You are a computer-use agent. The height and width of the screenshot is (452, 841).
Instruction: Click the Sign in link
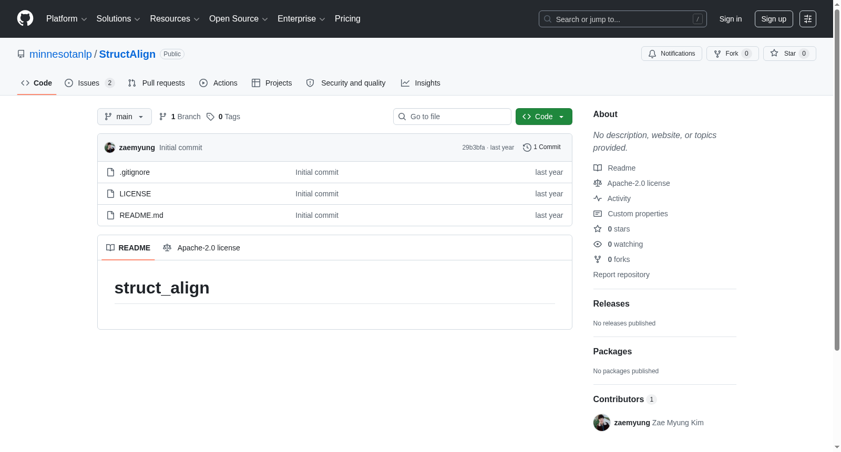[x=731, y=19]
